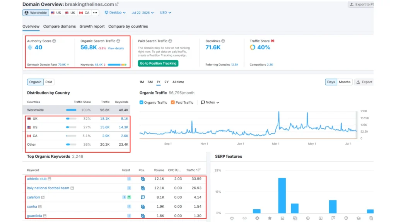Switch the country distribution to Organic

[x=35, y=82]
